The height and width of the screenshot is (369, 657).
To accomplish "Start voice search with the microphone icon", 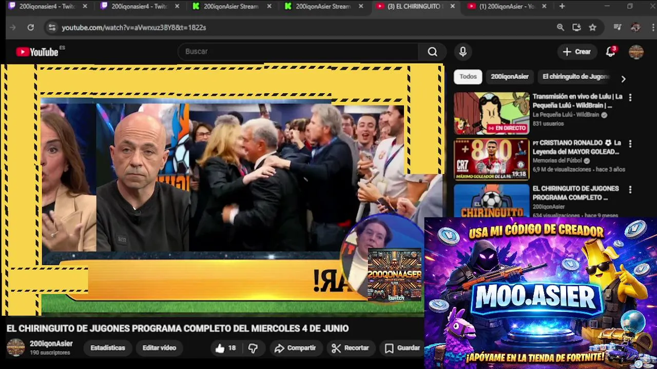I will [463, 52].
